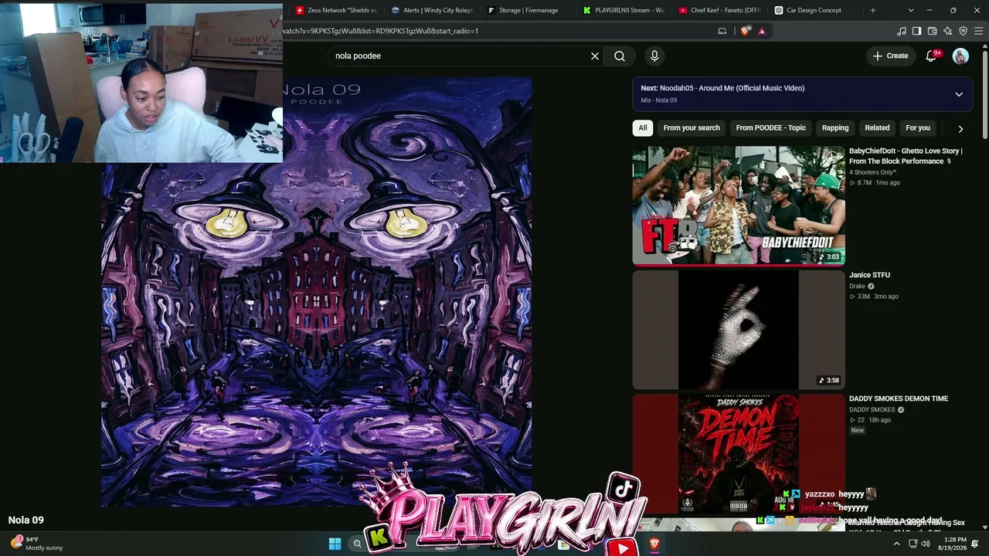Screen dimensions: 989x556
Task: Open the BabyChiefDoIt Ghetto Love Story title link
Action: [905, 156]
